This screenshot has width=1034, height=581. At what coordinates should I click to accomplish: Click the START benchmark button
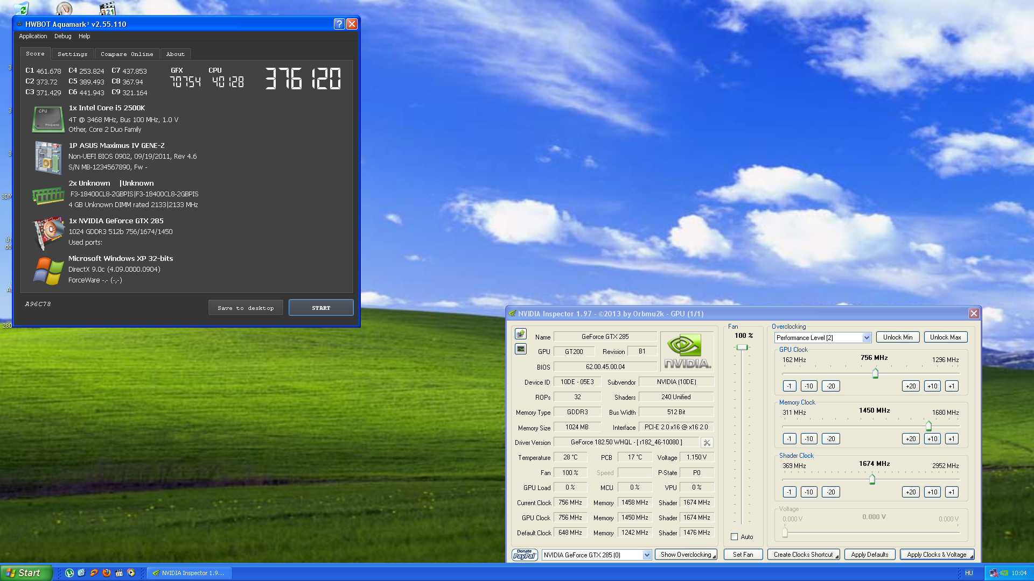[x=321, y=308]
